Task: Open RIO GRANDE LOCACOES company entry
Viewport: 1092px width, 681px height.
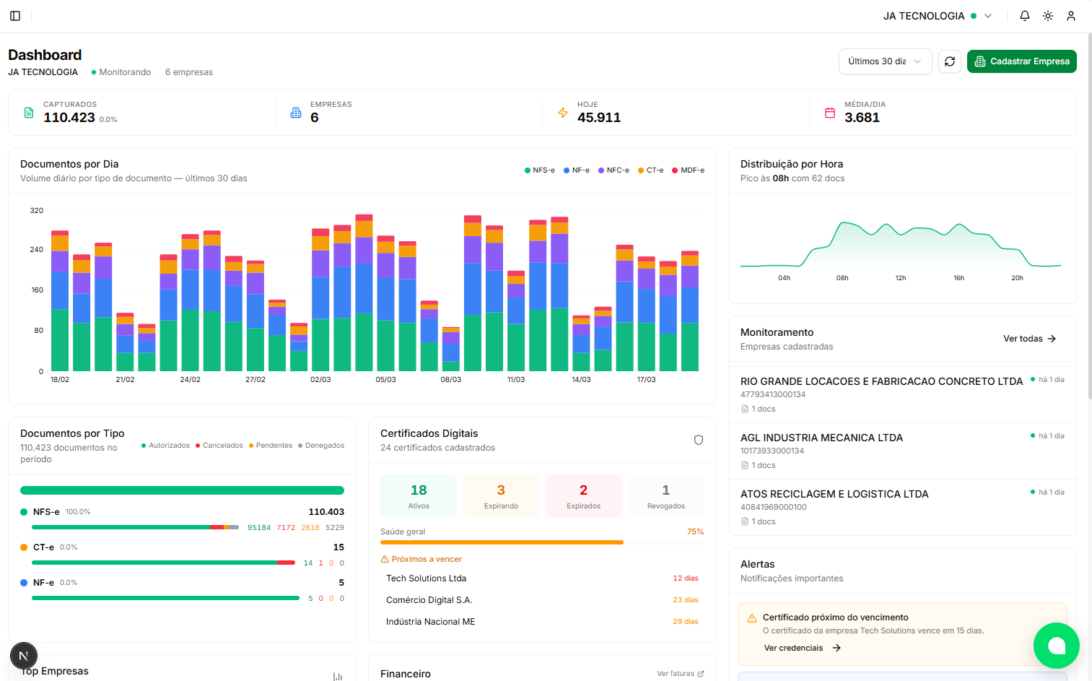Action: 902,394
